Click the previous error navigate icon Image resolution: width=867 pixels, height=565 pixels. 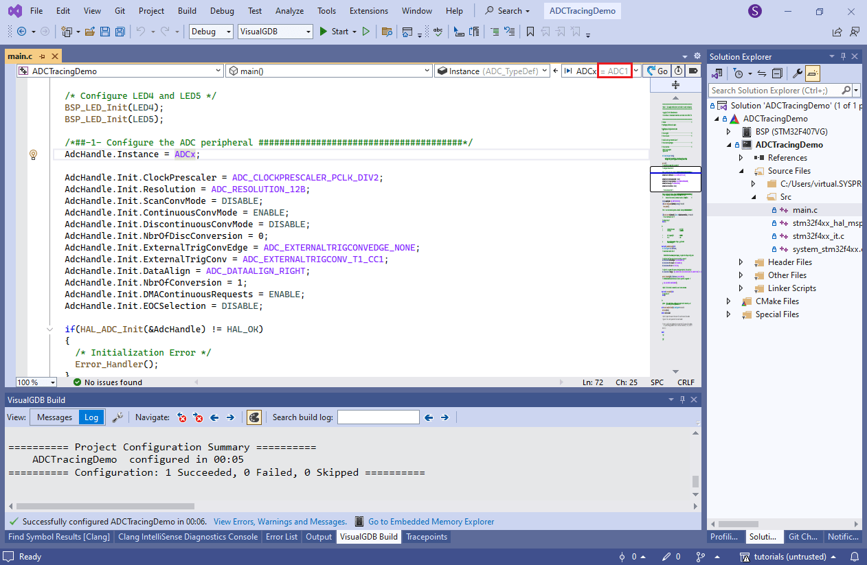pyautogui.click(x=182, y=417)
